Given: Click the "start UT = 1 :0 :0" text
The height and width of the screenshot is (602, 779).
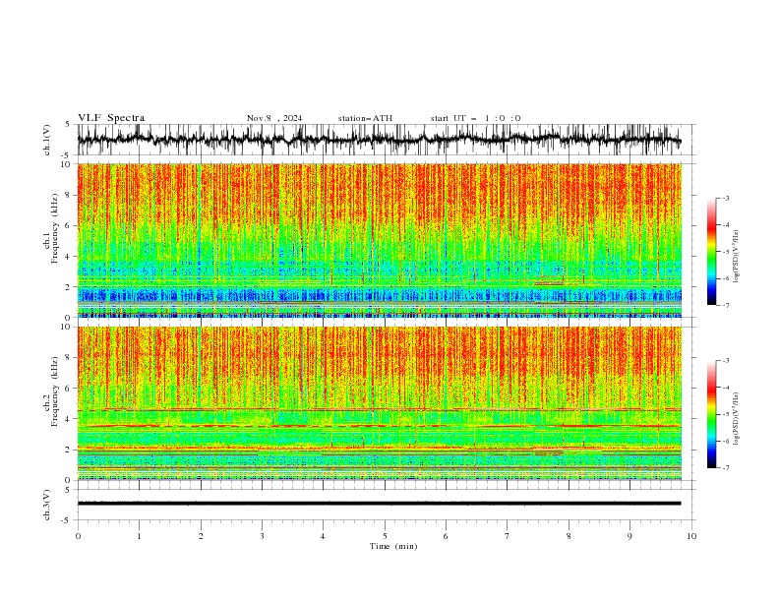Looking at the screenshot, I should tap(475, 118).
